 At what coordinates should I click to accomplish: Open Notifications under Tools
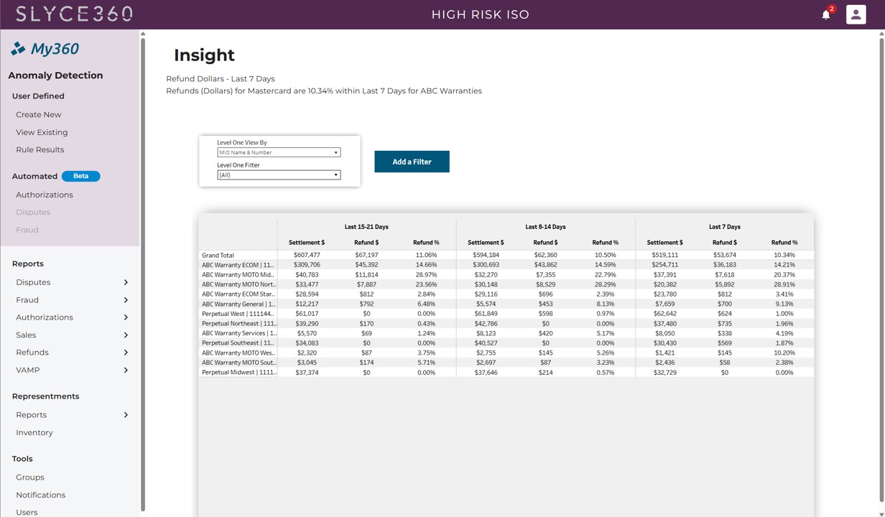(41, 495)
